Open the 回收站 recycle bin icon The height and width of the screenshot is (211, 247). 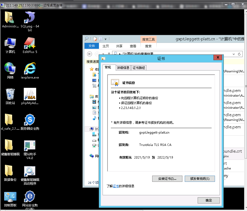[10, 95]
